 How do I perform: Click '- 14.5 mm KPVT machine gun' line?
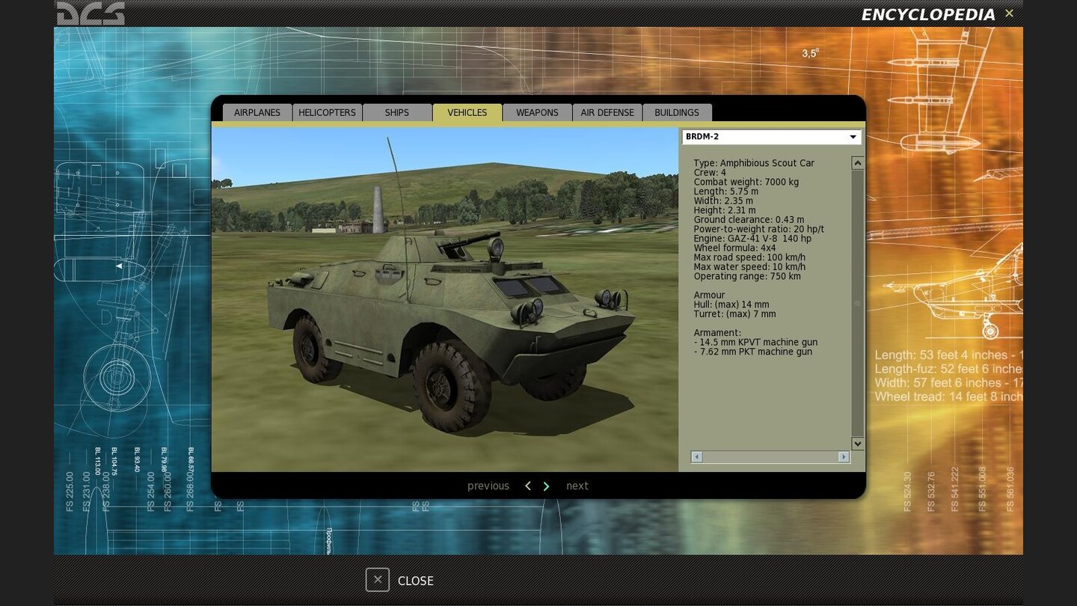755,342
